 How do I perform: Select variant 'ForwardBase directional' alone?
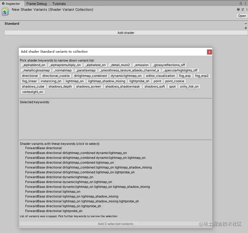[x=43, y=148]
